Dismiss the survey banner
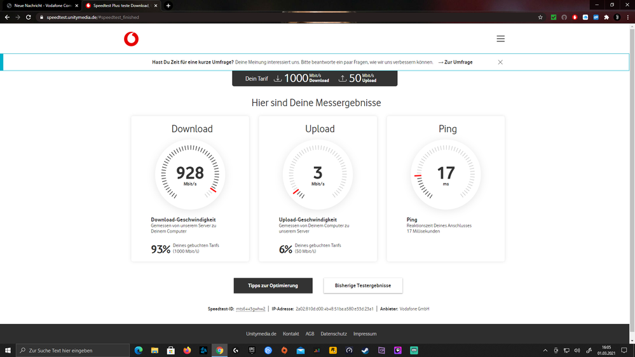 click(x=500, y=62)
